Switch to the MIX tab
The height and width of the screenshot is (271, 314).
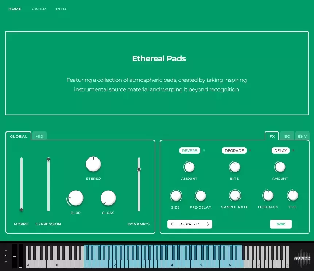point(39,136)
